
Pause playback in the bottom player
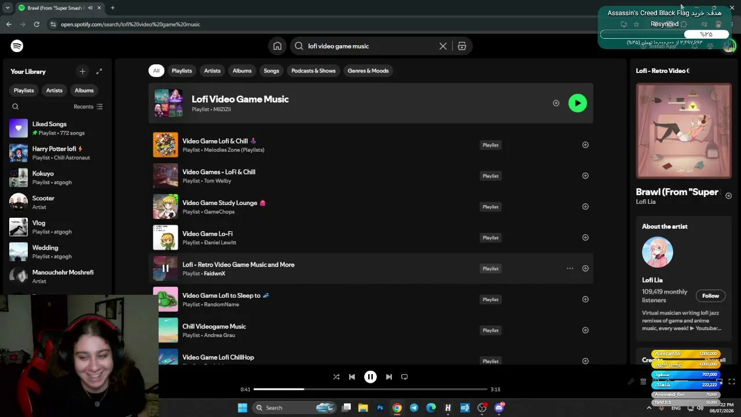pyautogui.click(x=370, y=376)
